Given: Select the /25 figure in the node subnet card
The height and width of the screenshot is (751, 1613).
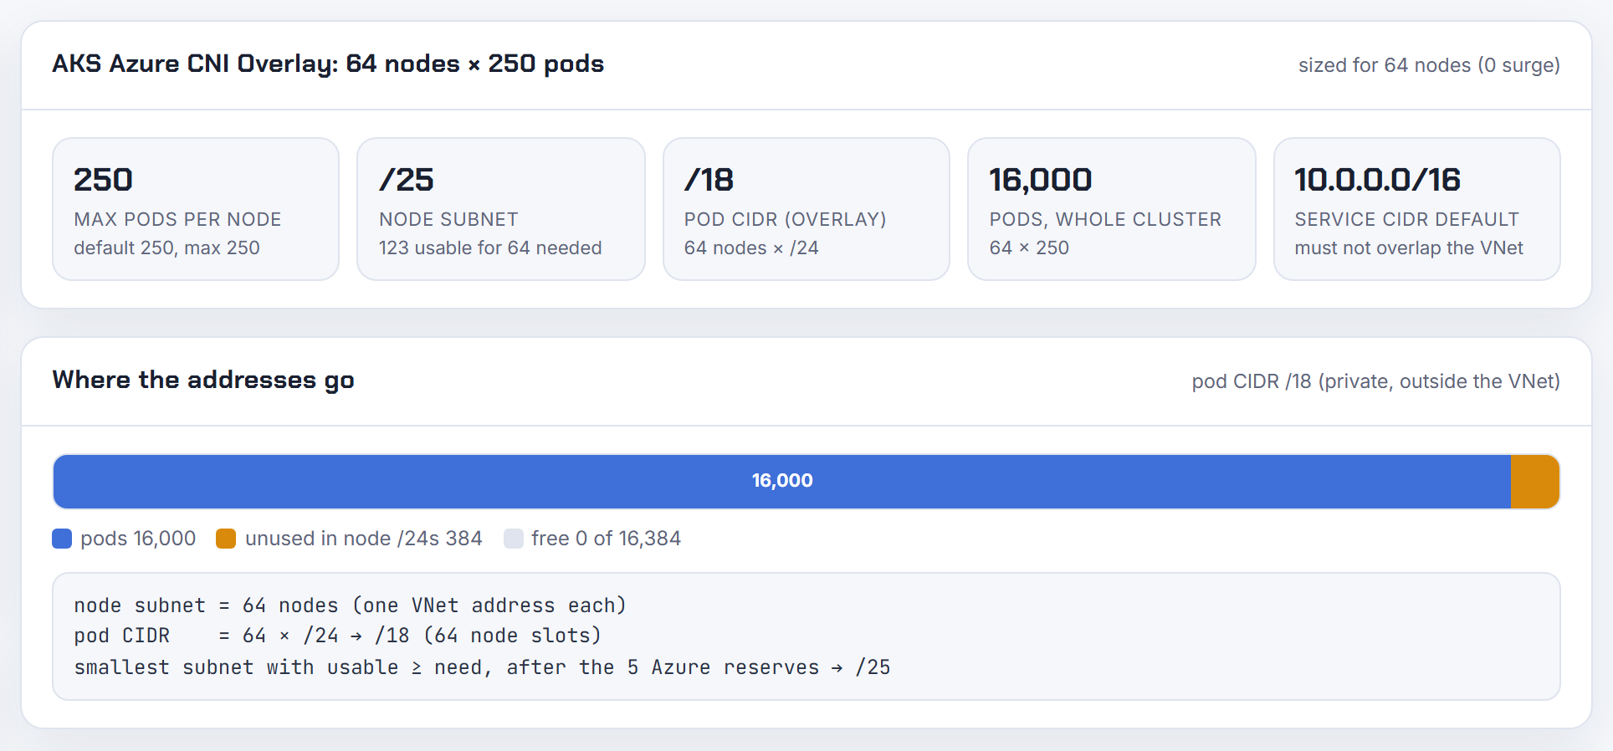Looking at the screenshot, I should [407, 180].
